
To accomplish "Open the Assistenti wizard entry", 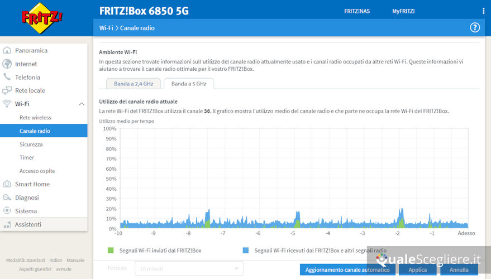I will [28, 224].
